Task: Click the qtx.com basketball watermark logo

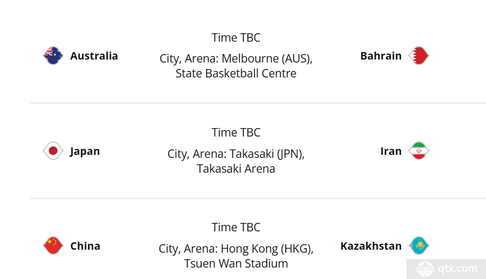Action: click(x=425, y=269)
